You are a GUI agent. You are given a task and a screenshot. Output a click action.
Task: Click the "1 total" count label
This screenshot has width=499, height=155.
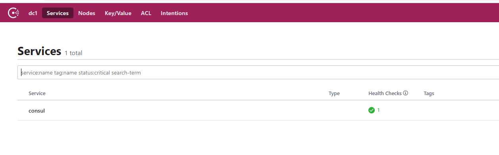point(73,53)
